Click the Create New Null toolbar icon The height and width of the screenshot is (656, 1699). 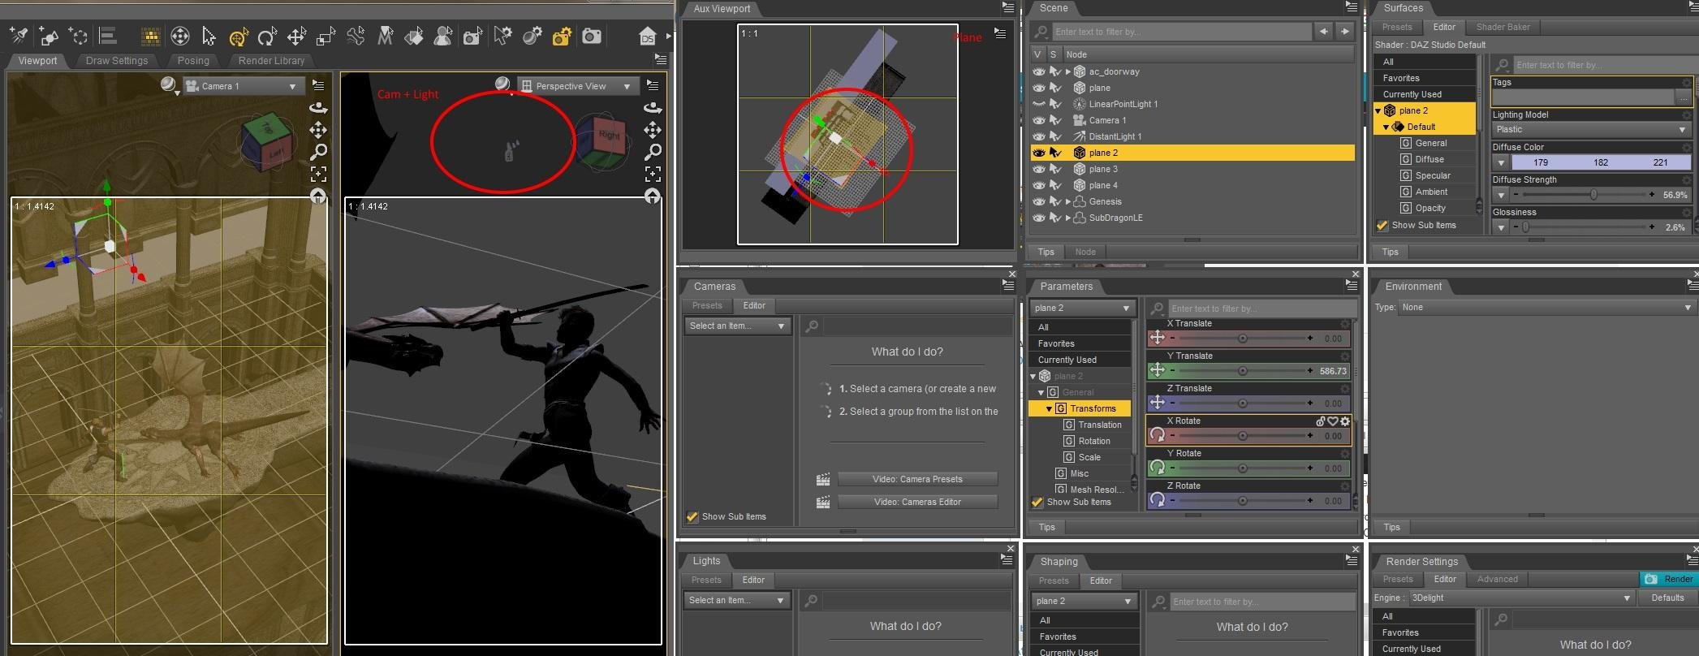(x=78, y=37)
